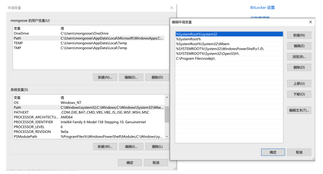This screenshot has width=323, height=174.
Task: Select the PROCESSOR_LEVEL row
Action: pos(89,127)
